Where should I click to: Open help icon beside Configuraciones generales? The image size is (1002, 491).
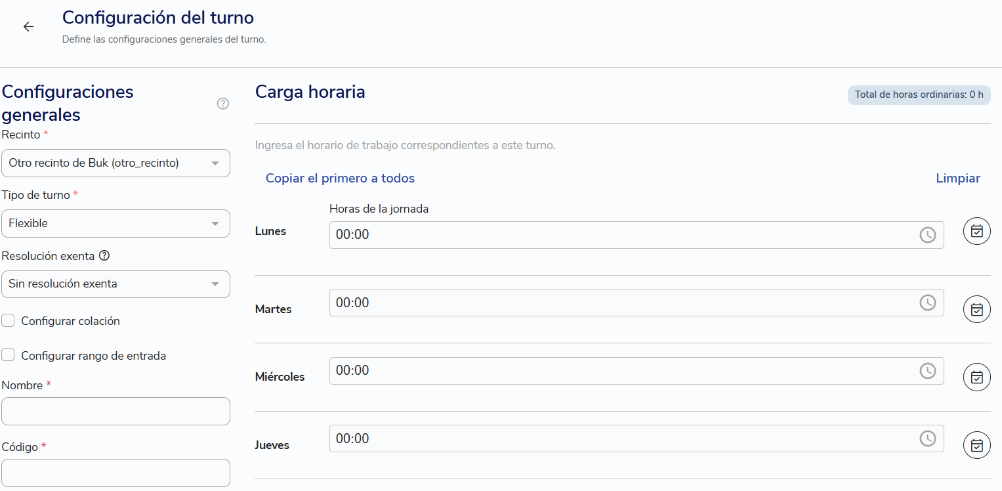click(223, 104)
